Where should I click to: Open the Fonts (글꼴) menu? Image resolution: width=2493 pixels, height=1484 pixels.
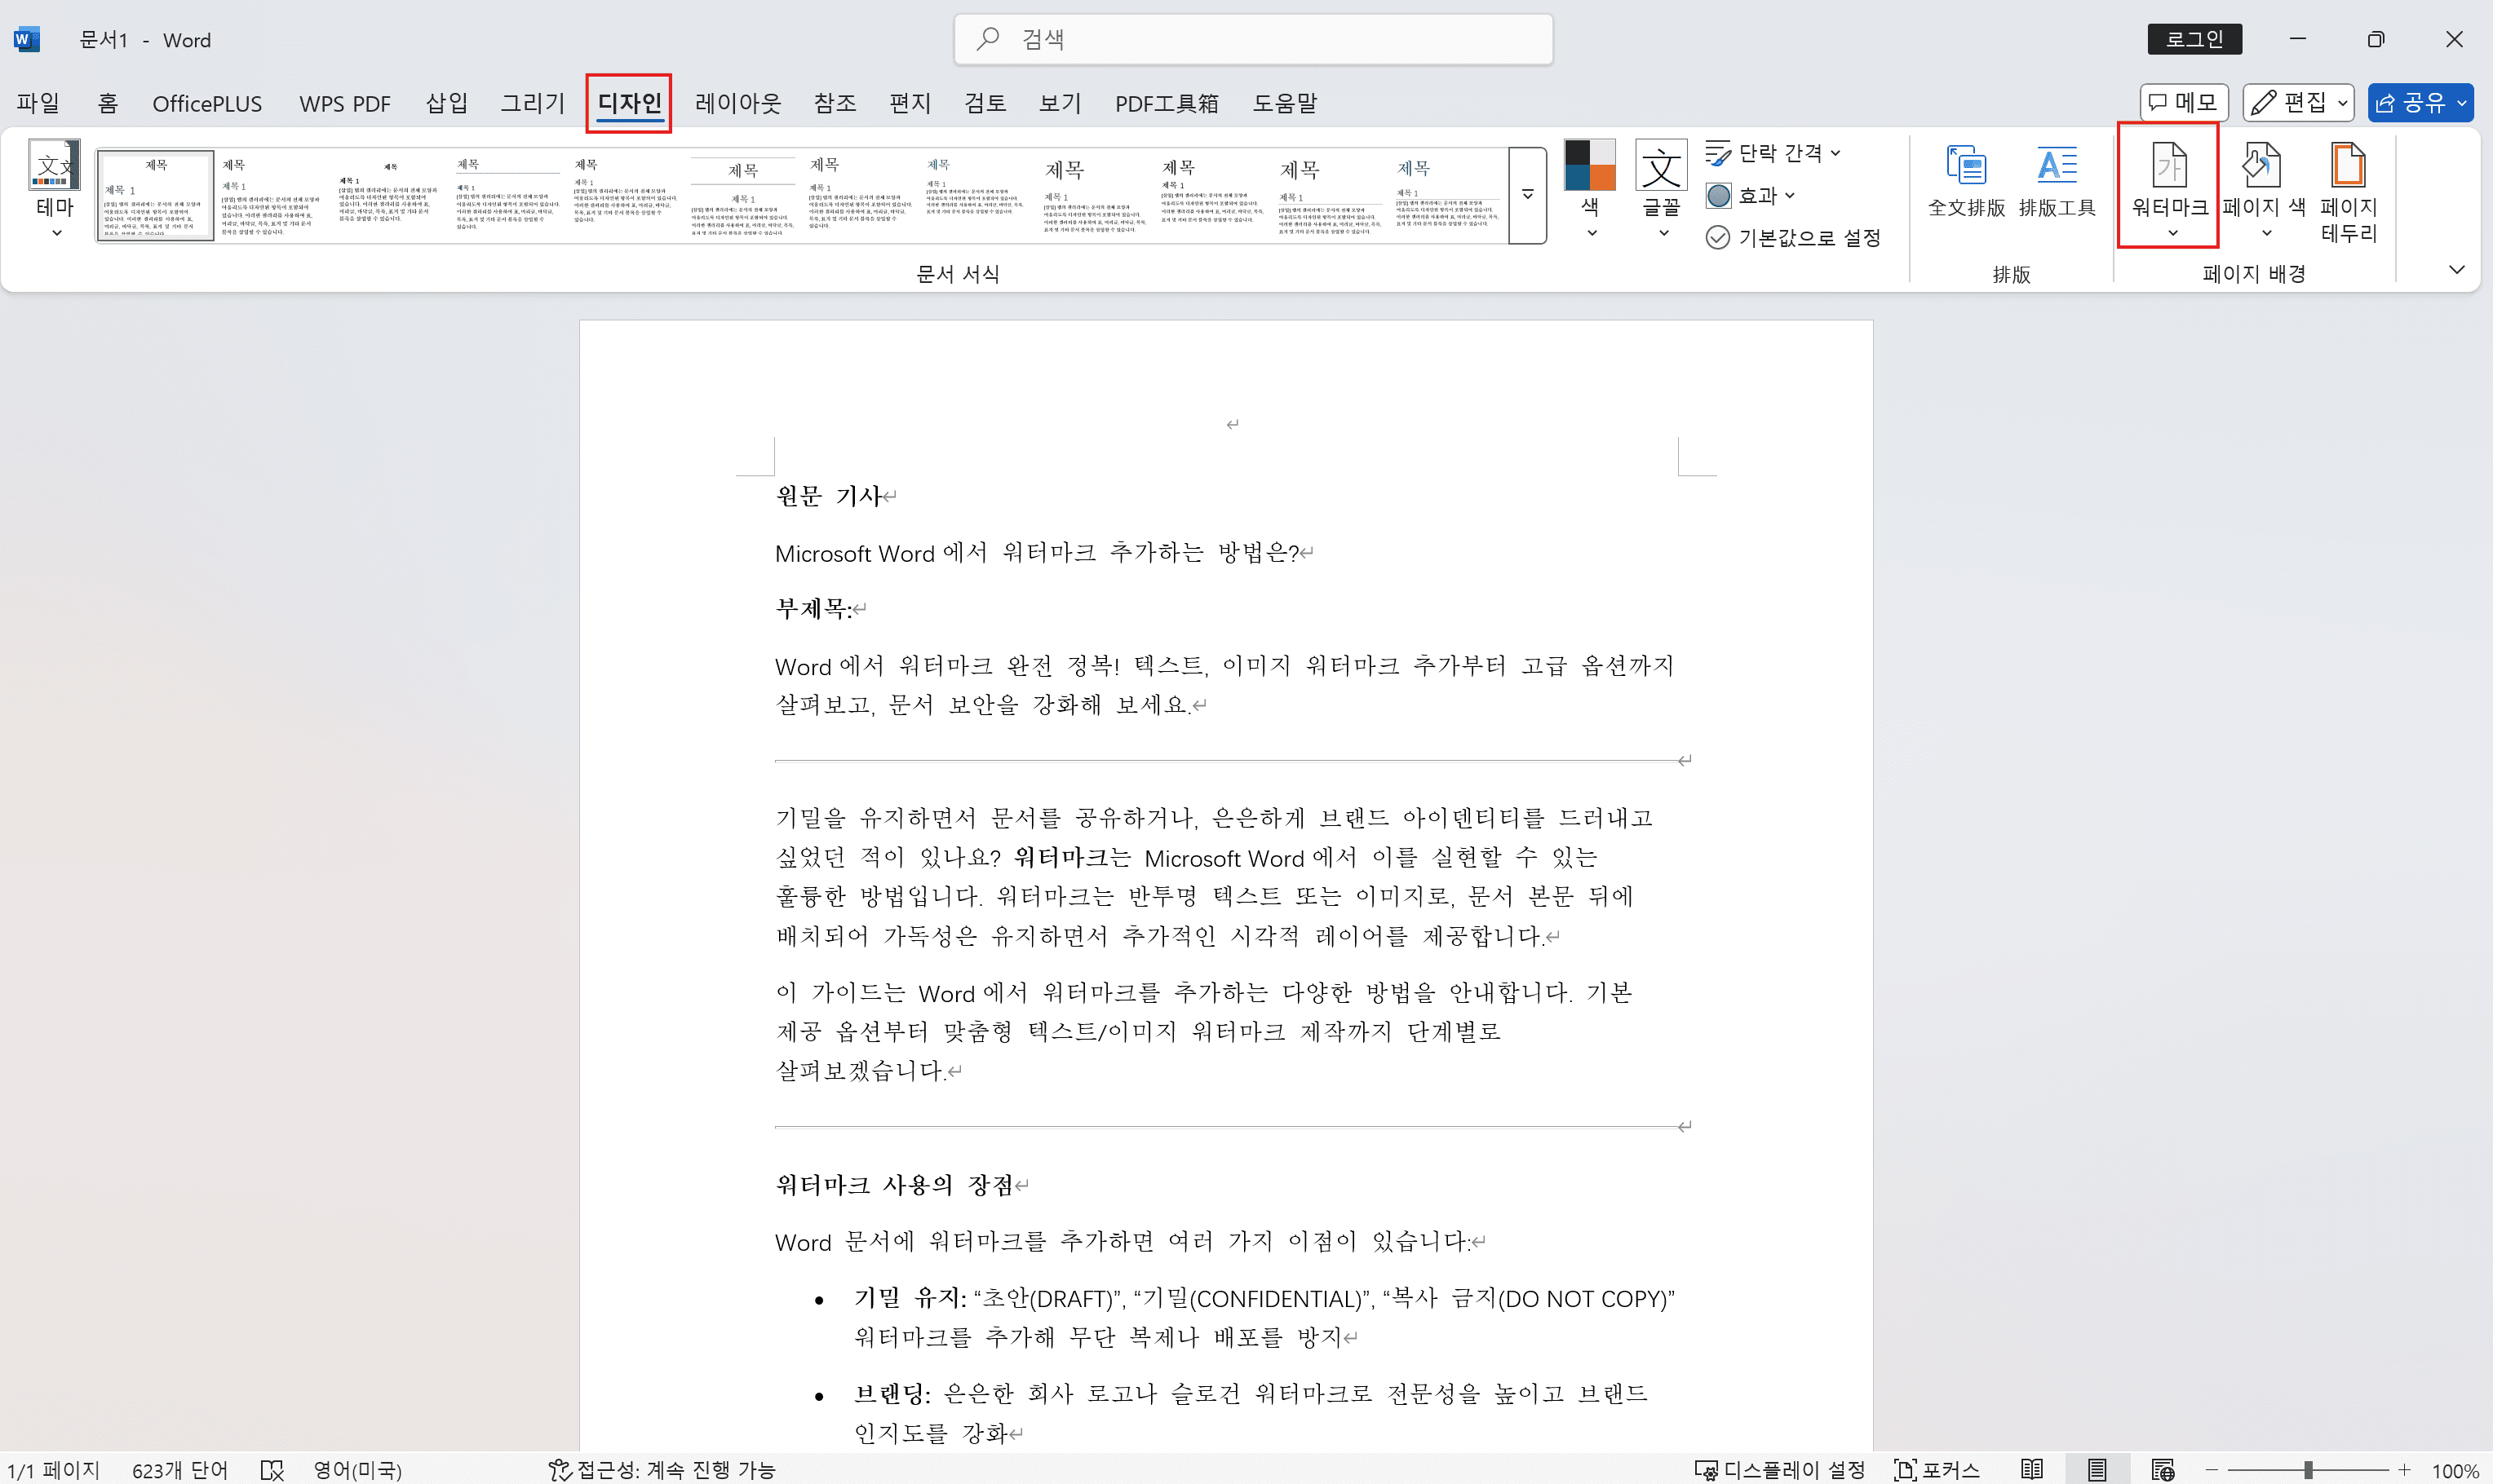tap(1662, 190)
